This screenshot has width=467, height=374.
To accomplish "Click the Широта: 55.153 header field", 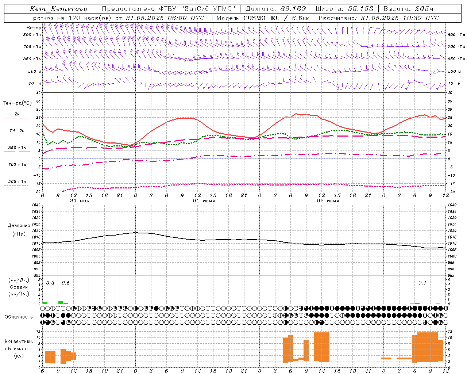I will coord(345,9).
